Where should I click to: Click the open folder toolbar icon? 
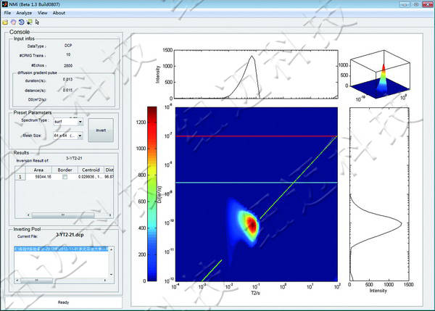pos(6,21)
